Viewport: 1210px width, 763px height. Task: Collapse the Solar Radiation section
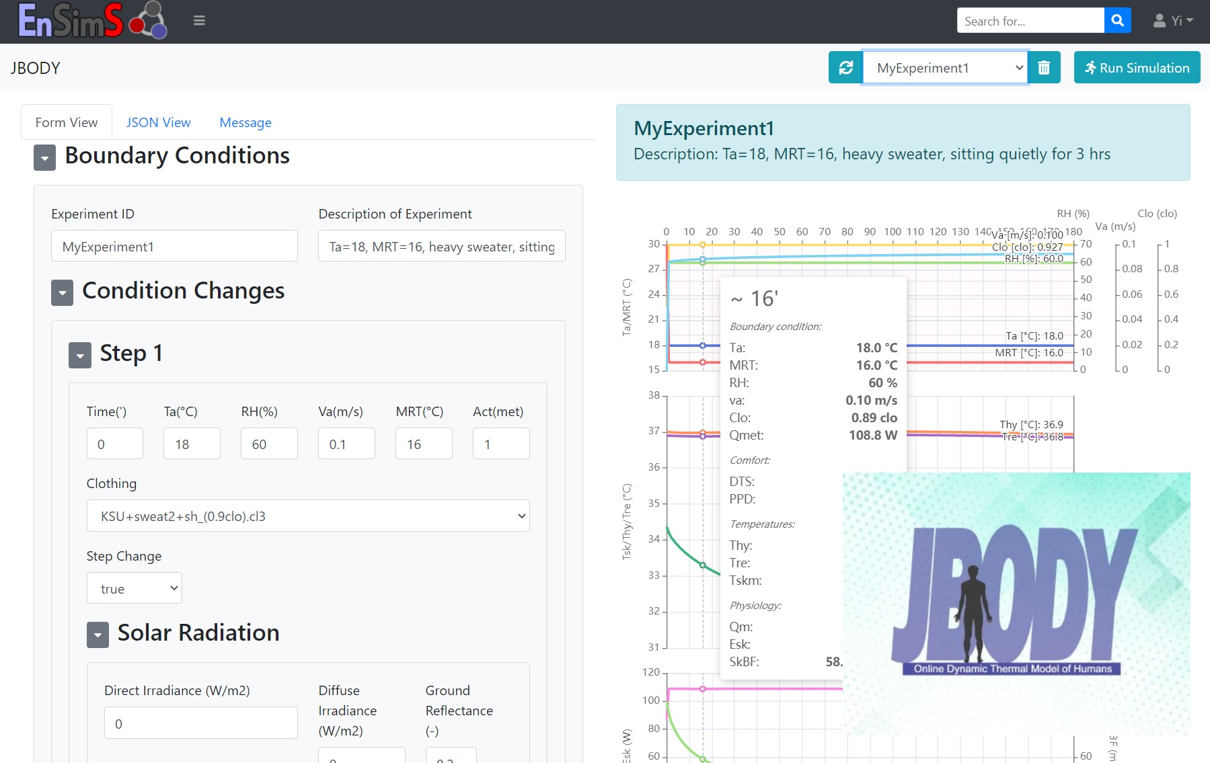click(98, 635)
